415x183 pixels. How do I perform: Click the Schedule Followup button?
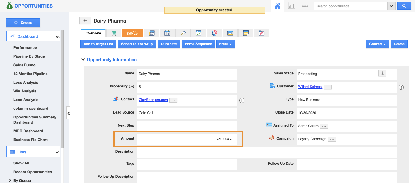(137, 44)
